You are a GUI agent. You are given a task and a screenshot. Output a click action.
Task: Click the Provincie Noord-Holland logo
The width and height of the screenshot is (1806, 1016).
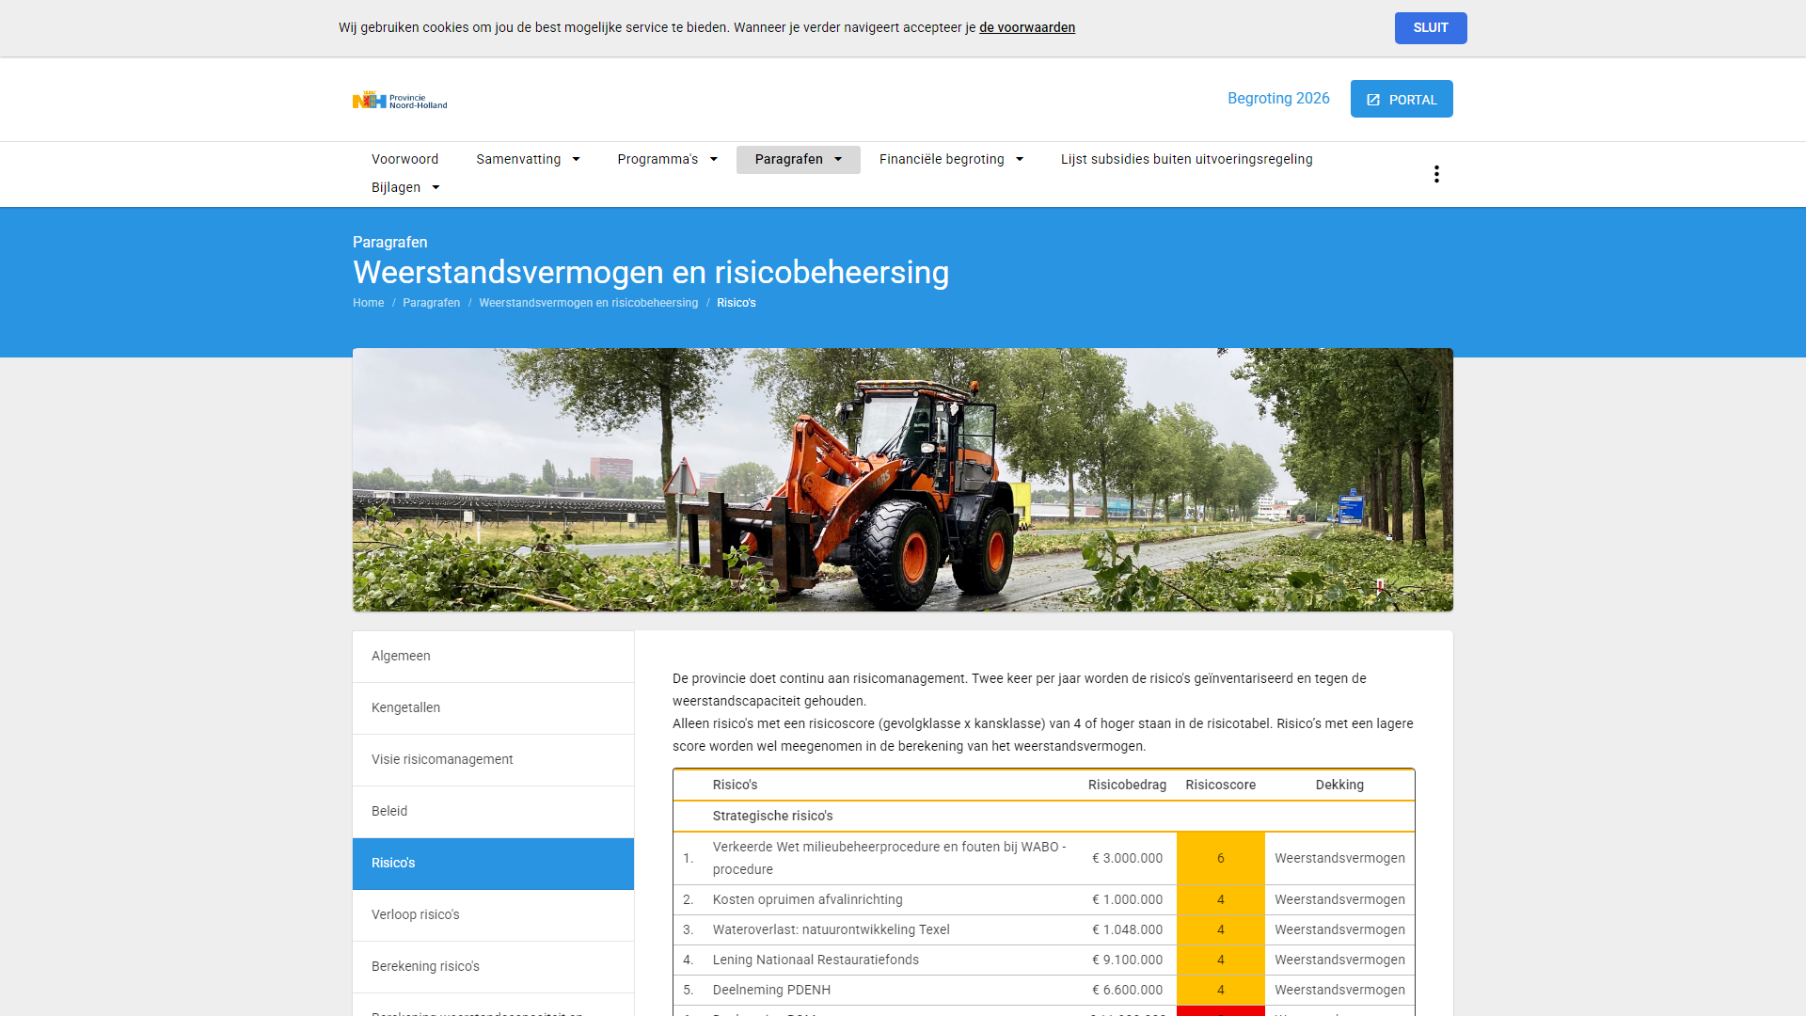(x=400, y=100)
